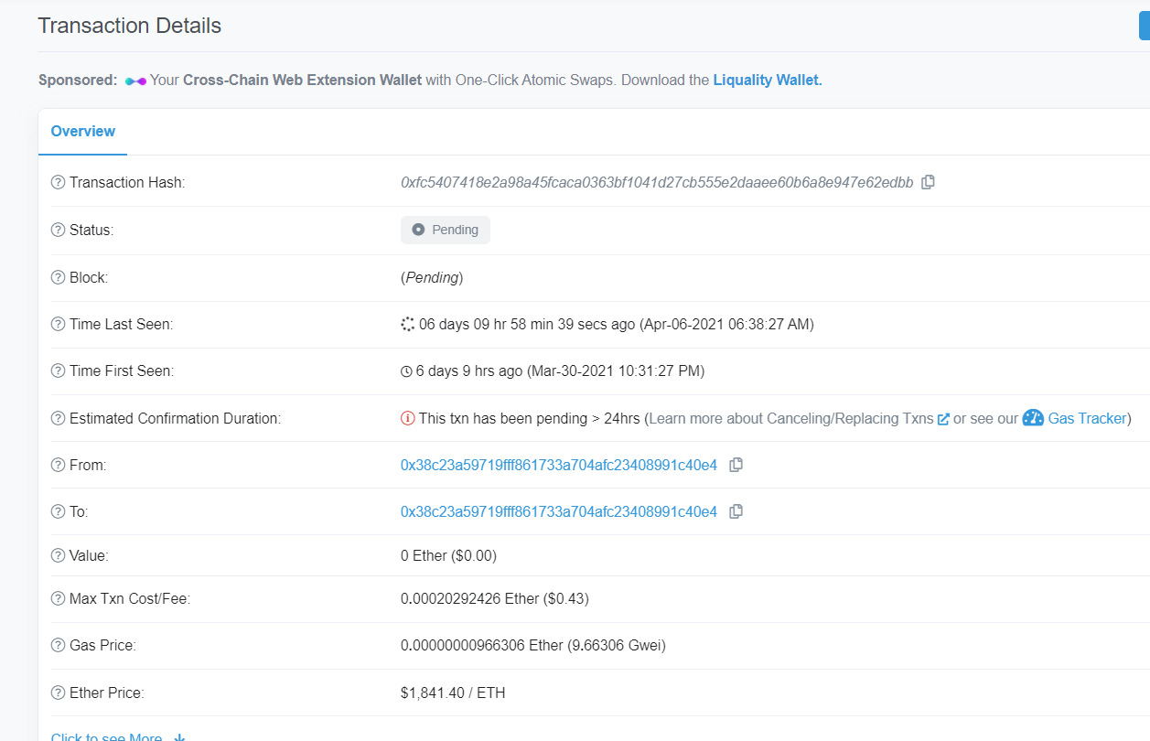Click the Pending status badge
This screenshot has height=741, width=1150.
click(446, 231)
